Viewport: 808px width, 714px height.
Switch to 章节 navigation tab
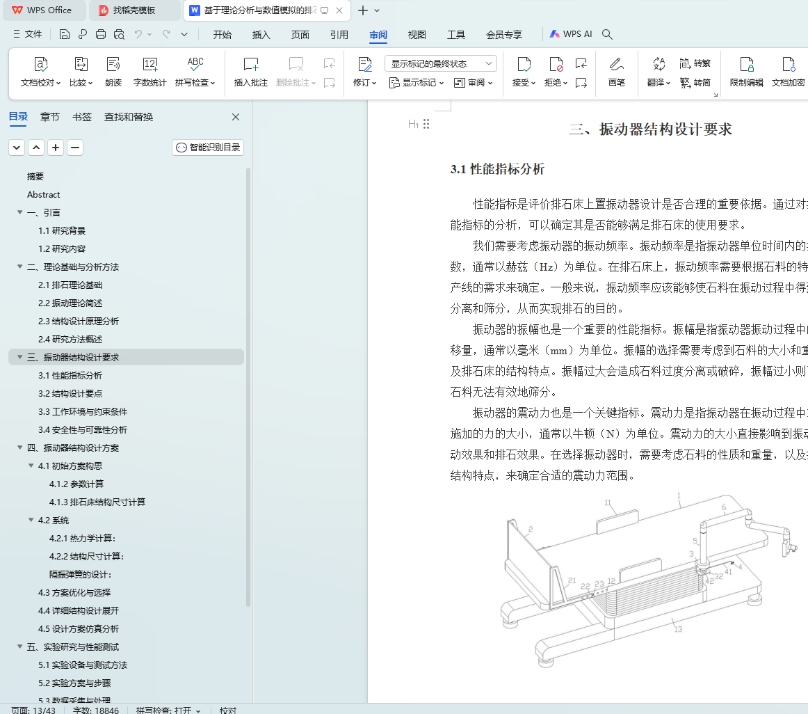coord(50,117)
